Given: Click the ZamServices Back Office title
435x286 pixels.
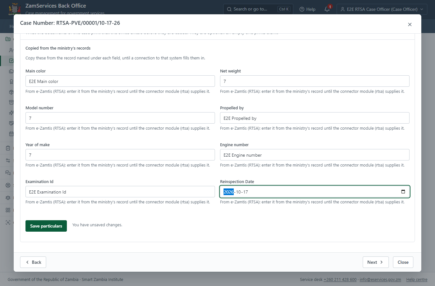Looking at the screenshot, I should point(56,6).
